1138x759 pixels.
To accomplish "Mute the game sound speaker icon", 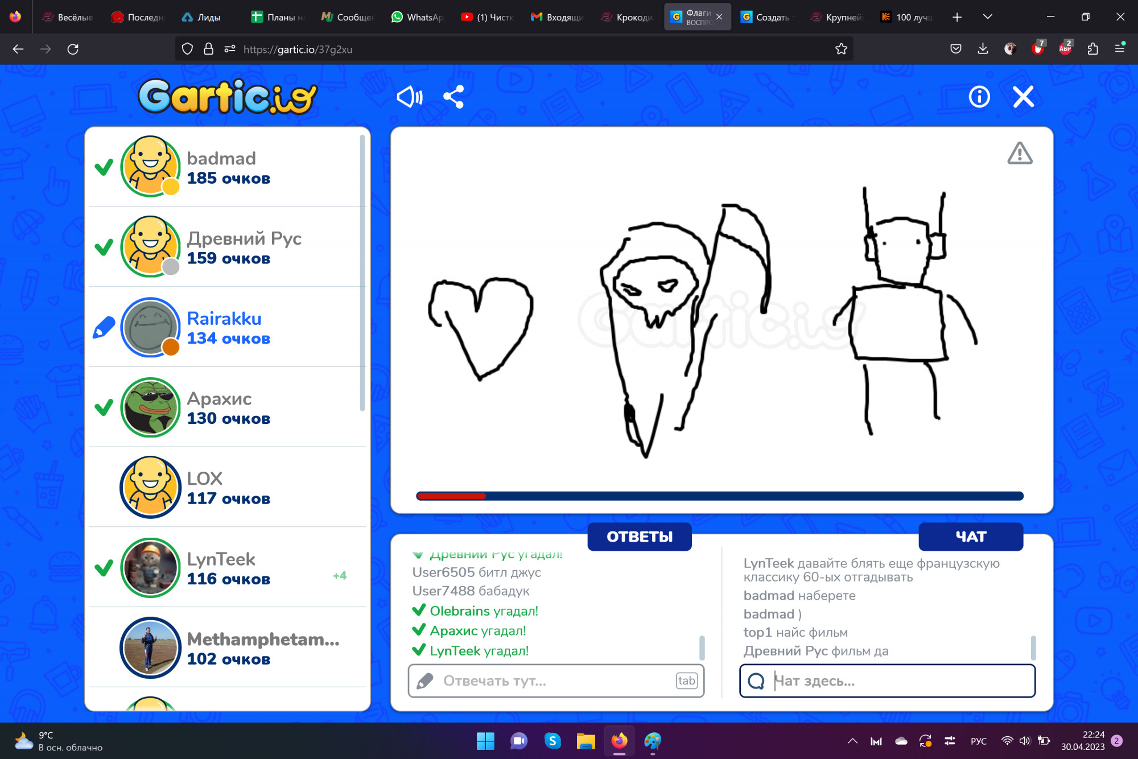I will (409, 97).
